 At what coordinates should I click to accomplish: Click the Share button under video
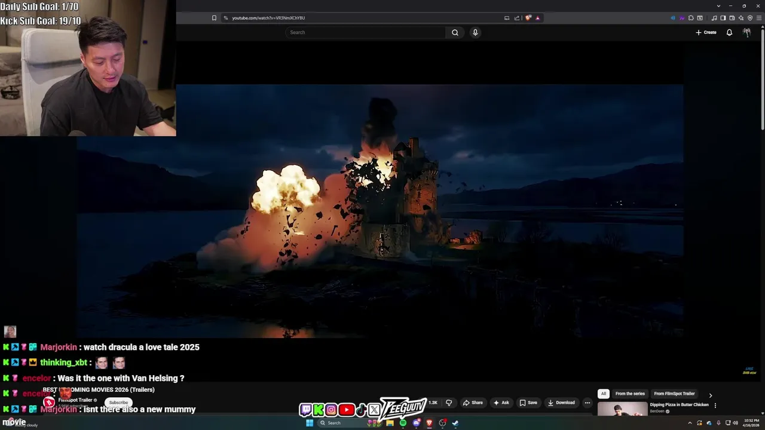pyautogui.click(x=472, y=403)
